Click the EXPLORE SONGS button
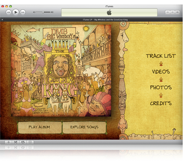Viewport: 183px width, 161px height. point(84,127)
